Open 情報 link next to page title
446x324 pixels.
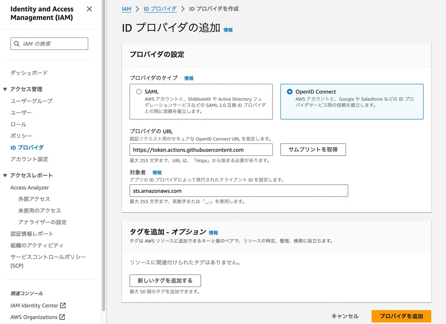[228, 30]
